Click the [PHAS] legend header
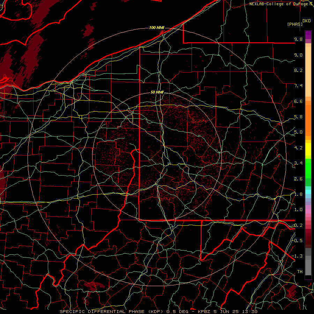Image resolution: width=314 pixels, height=314 pixels. pos(295,24)
